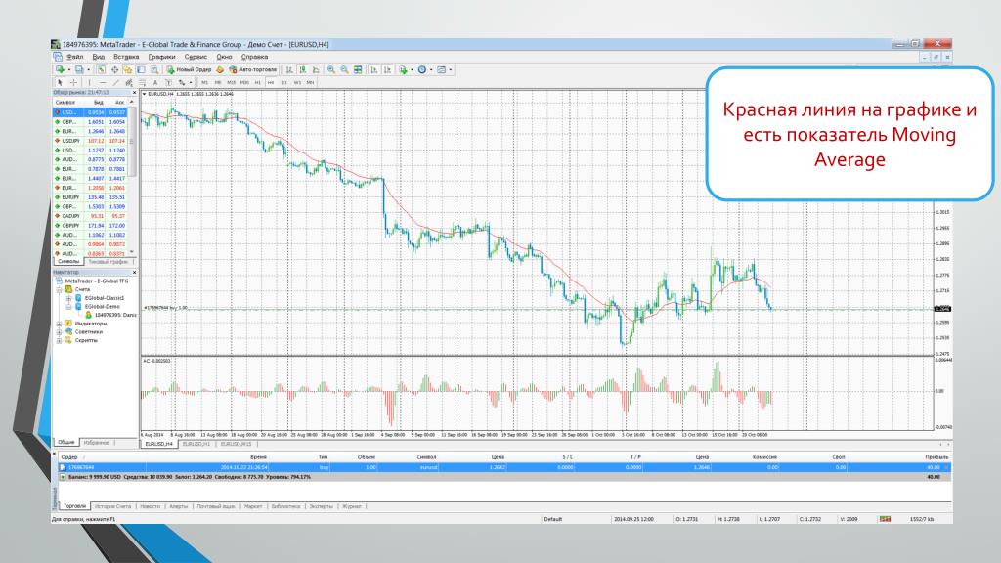Open the Вид menu
Viewport: 1001px width, 563px height.
pyautogui.click(x=99, y=57)
